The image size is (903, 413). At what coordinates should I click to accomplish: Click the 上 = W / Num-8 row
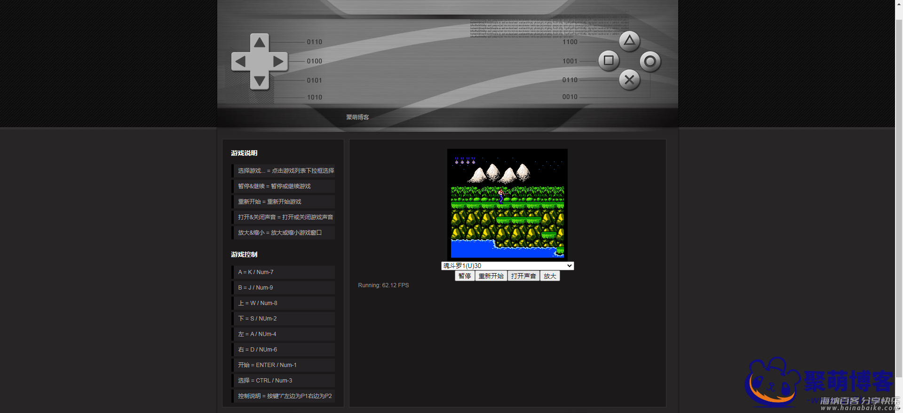pyautogui.click(x=283, y=303)
